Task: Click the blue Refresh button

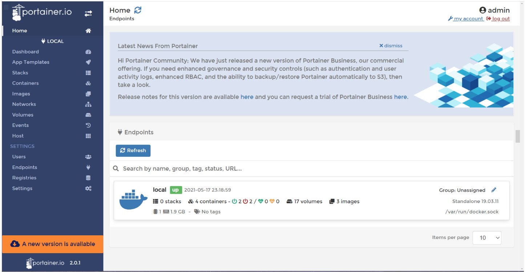Action: click(x=133, y=150)
